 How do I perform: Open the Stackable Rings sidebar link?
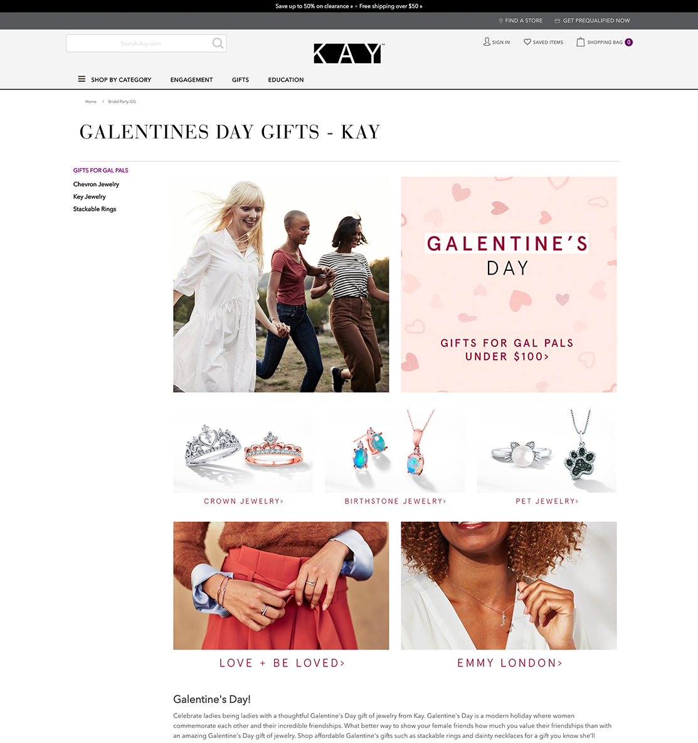point(95,209)
